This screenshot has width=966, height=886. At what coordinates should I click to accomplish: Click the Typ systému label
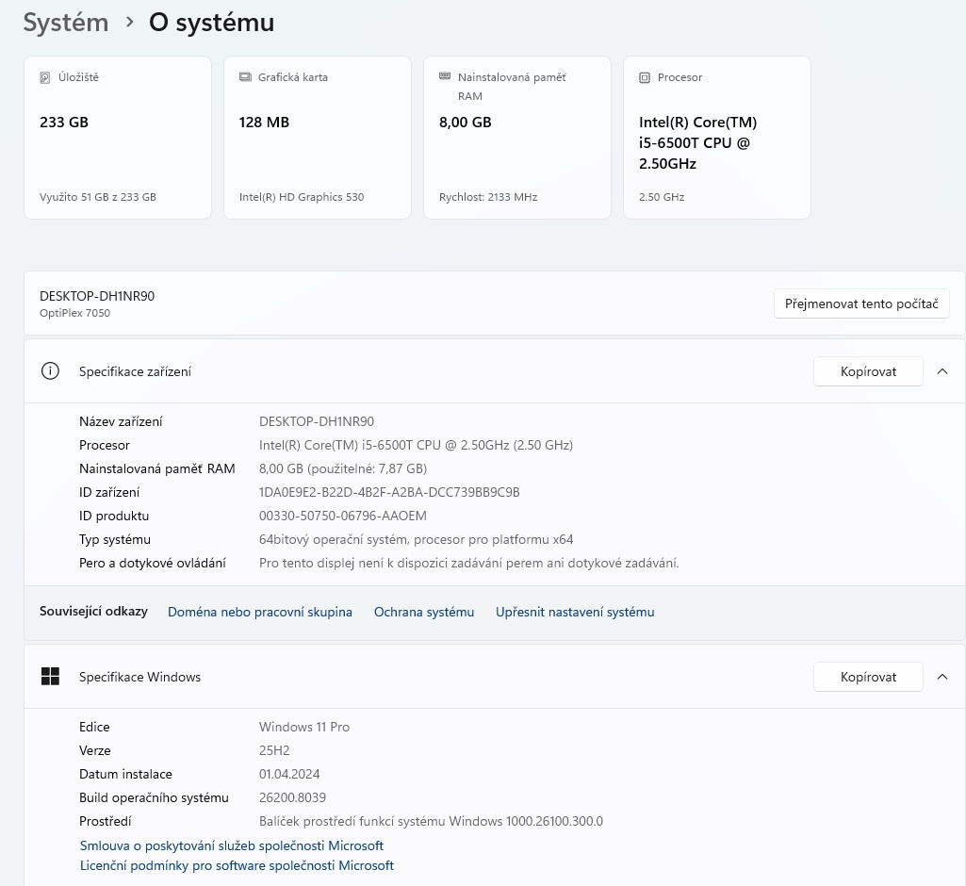(x=115, y=539)
